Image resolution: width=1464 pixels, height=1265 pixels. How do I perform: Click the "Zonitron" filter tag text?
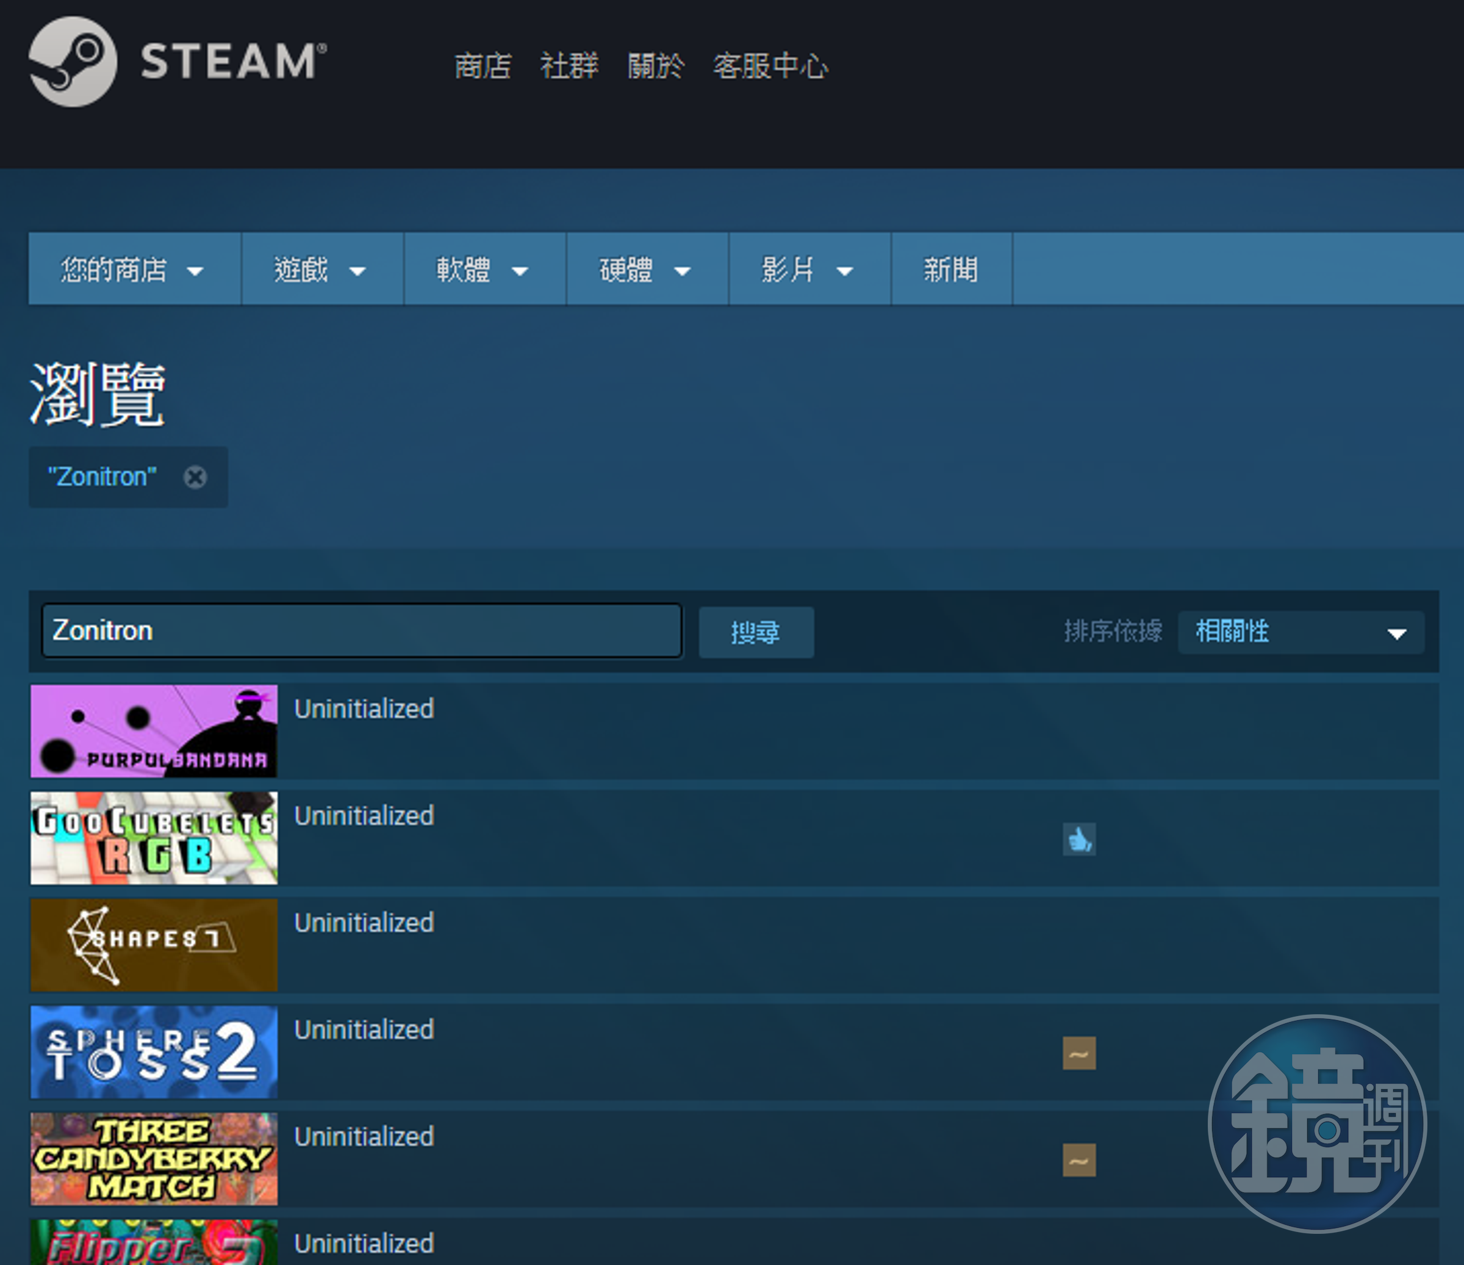[102, 477]
